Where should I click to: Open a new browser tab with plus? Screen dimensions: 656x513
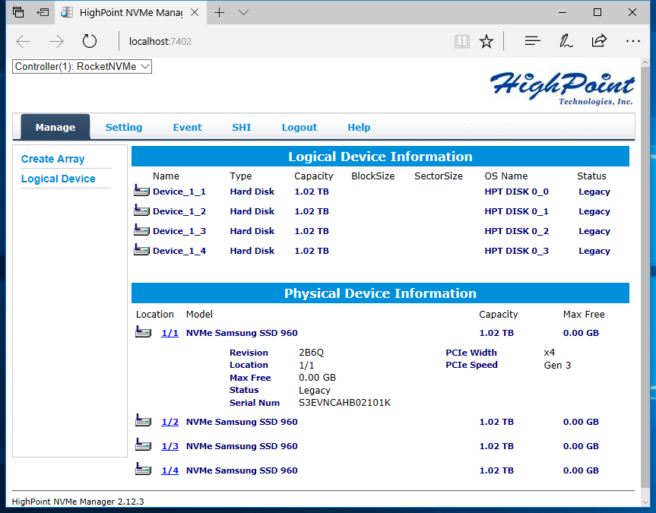tap(219, 13)
